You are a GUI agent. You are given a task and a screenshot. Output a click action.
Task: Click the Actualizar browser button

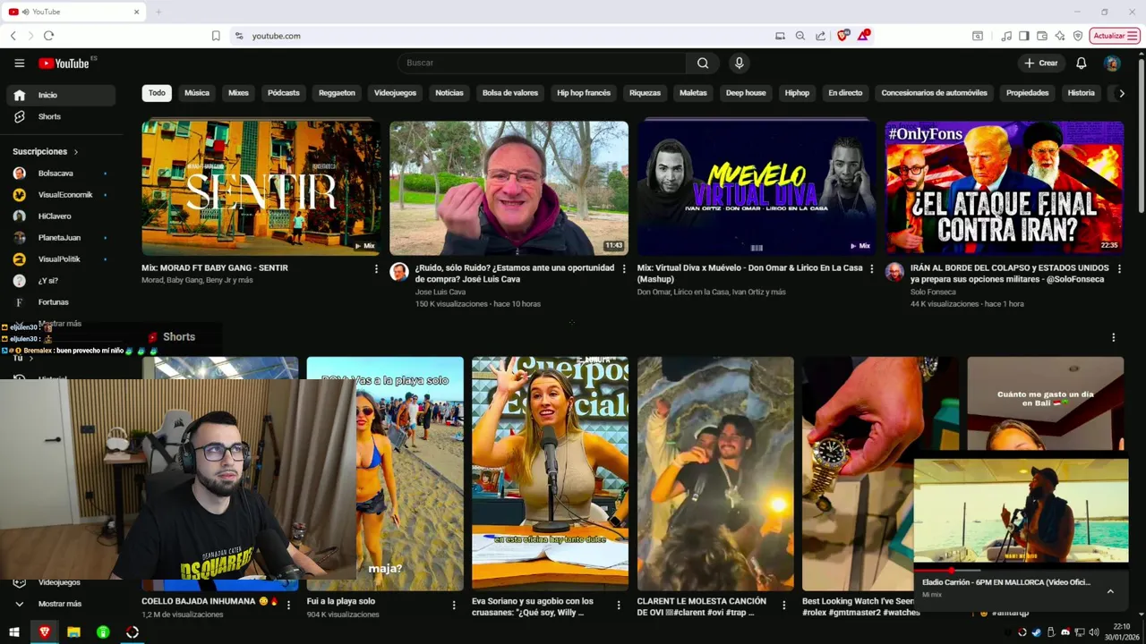[1115, 36]
